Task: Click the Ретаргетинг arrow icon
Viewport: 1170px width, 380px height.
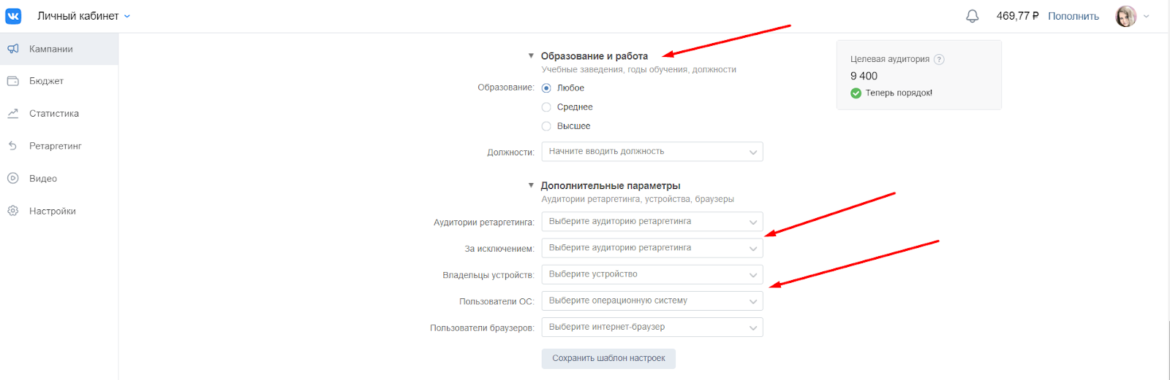Action: click(13, 146)
